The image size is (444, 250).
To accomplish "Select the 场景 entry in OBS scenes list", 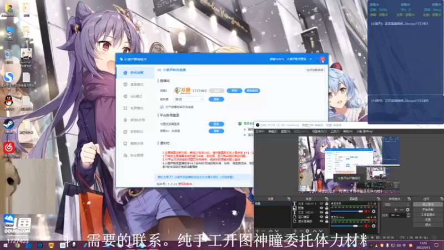I will point(273,203).
